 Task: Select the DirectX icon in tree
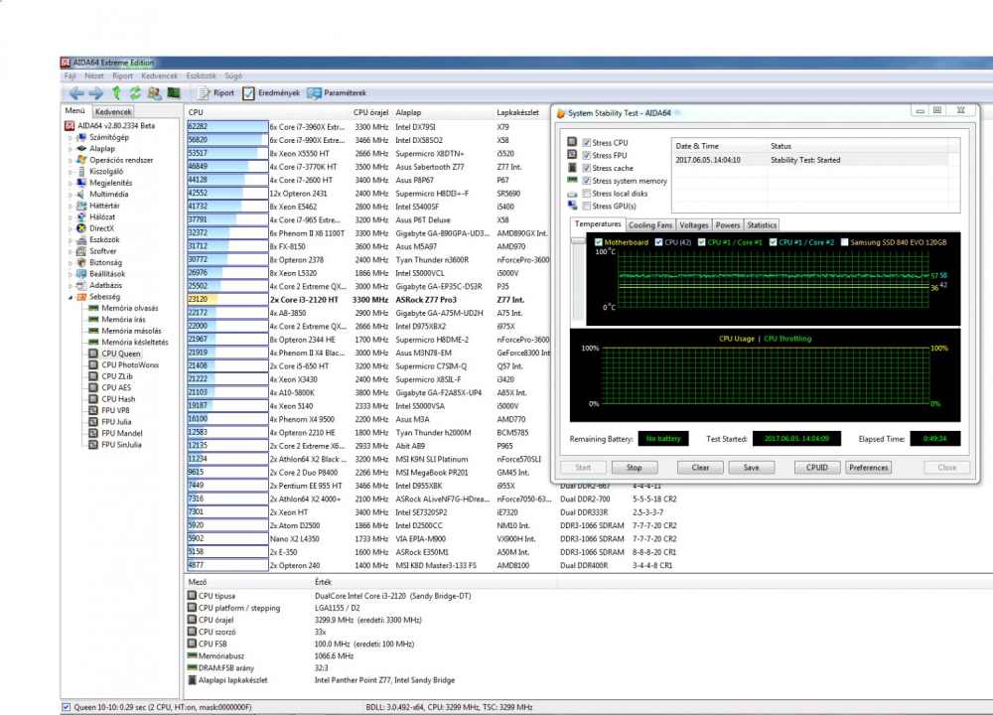point(81,228)
